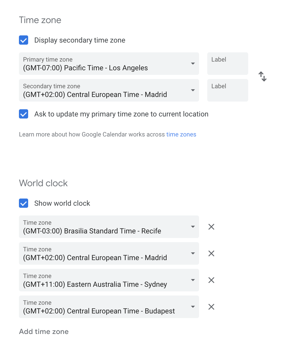Delete the Sydney world clock entry
This screenshot has height=355, width=283.
point(211,280)
